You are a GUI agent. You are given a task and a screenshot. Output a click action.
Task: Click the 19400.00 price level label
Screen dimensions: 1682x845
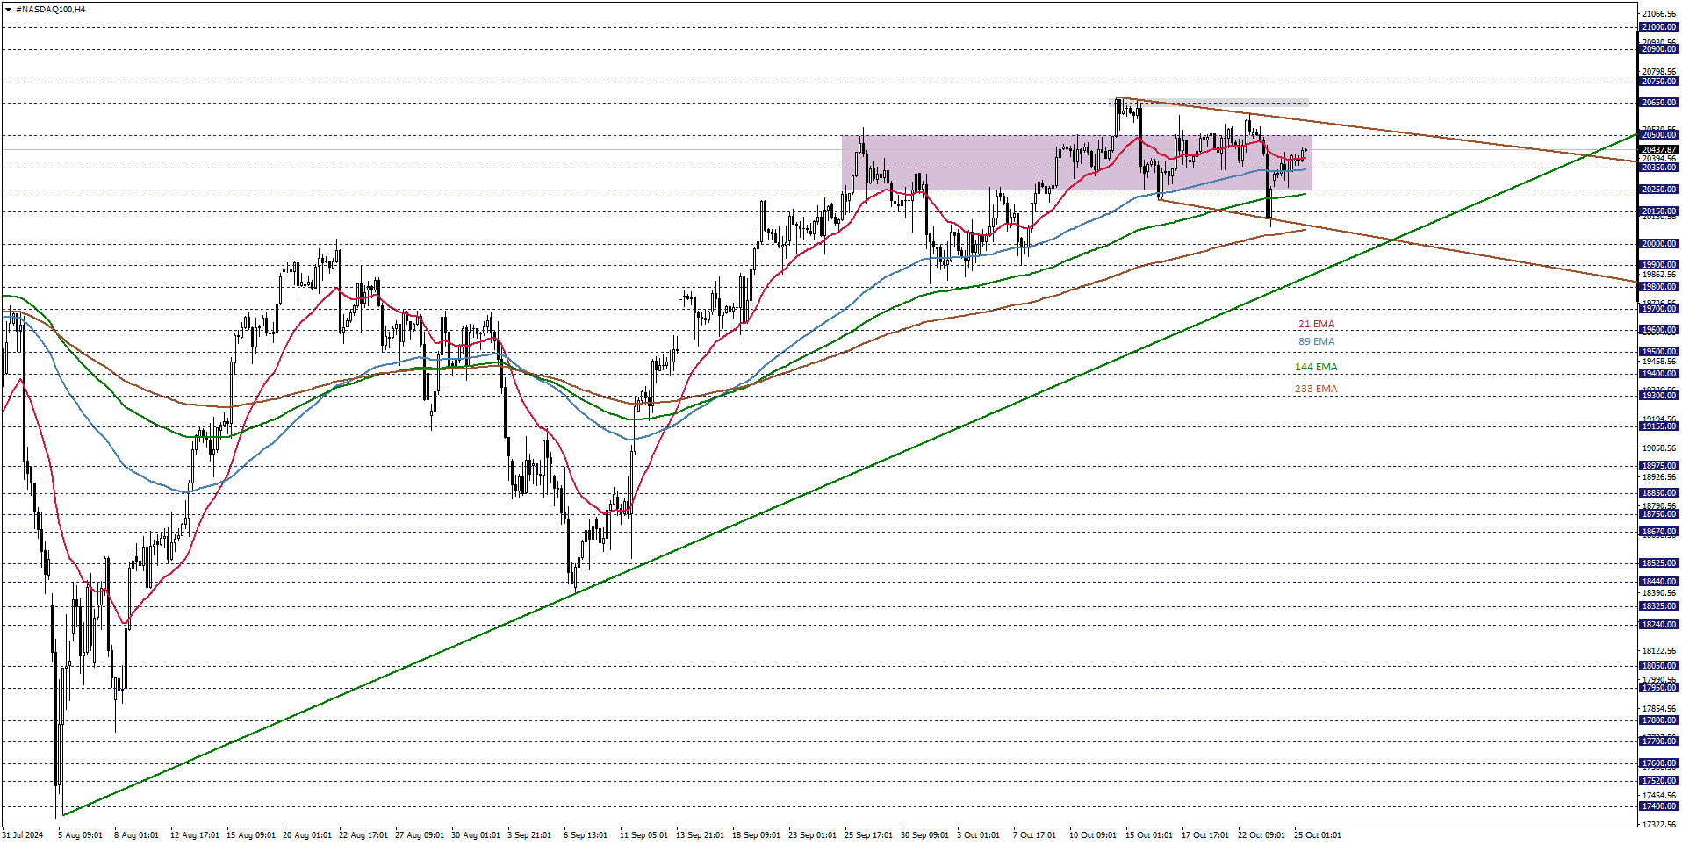coord(1659,374)
